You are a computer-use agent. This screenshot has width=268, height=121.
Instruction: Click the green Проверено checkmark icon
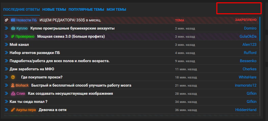(x=12, y=36)
